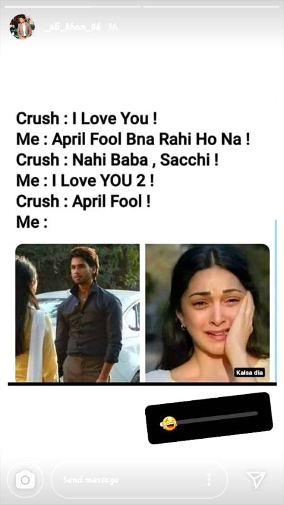Click the "Crush : April Fool !" text line
Screen dimensions: 284x505
tap(83, 201)
